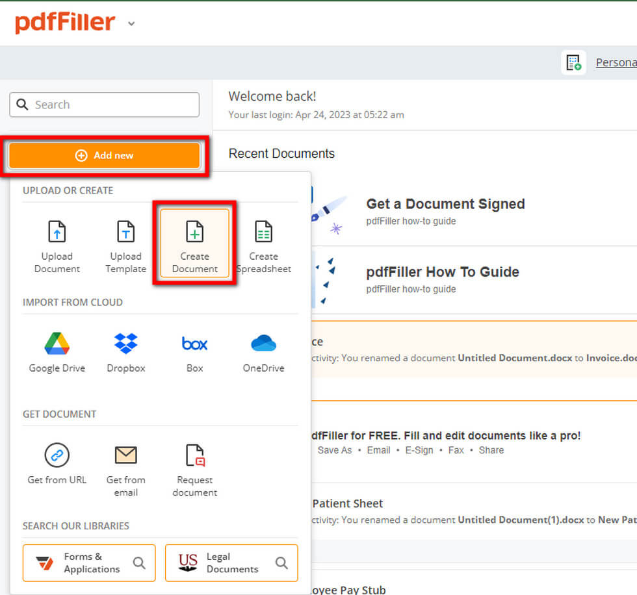Search the Forms & Applications library

88,563
